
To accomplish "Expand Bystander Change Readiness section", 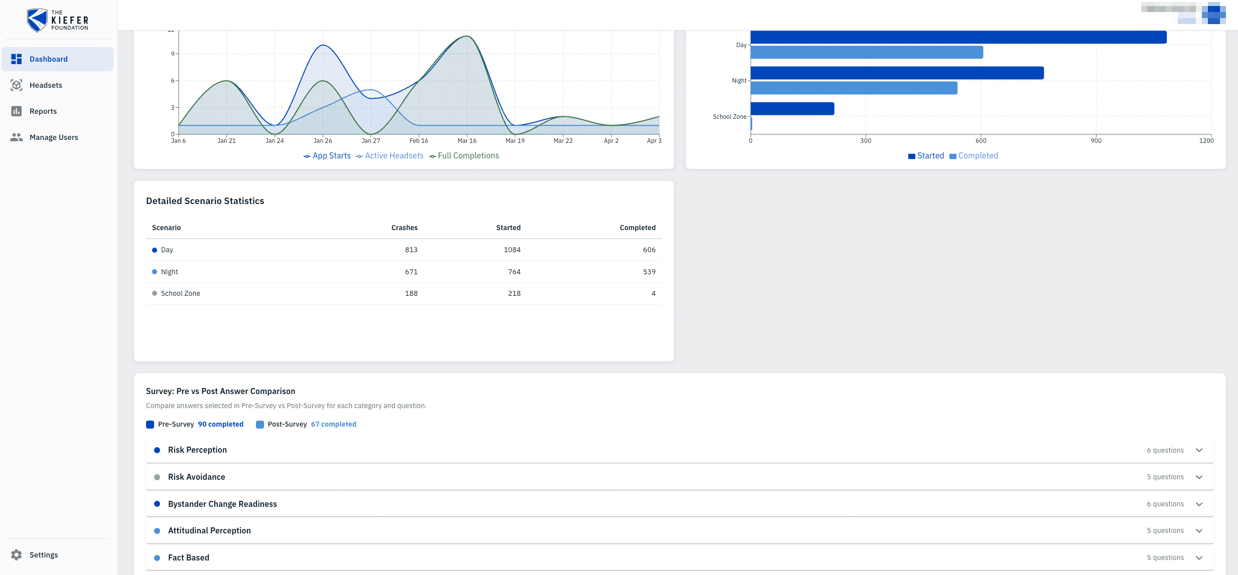I will tap(1199, 504).
